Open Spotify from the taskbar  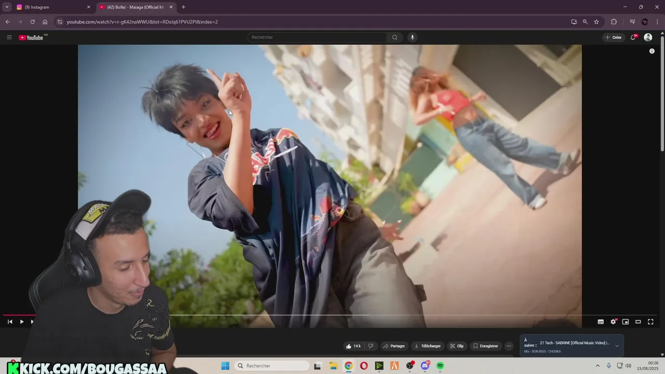pos(441,366)
